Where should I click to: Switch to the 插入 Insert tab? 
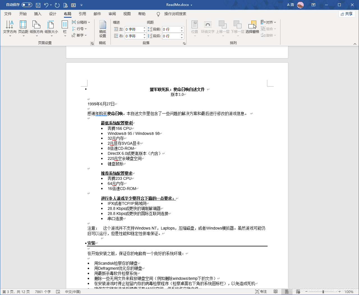tap(38, 14)
